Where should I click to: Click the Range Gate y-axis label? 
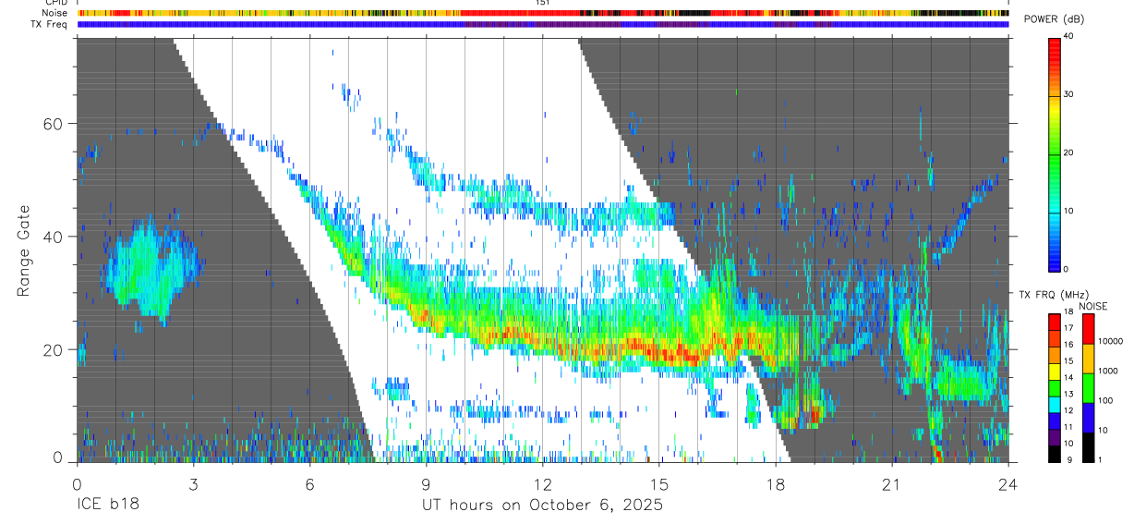pyautogui.click(x=23, y=250)
